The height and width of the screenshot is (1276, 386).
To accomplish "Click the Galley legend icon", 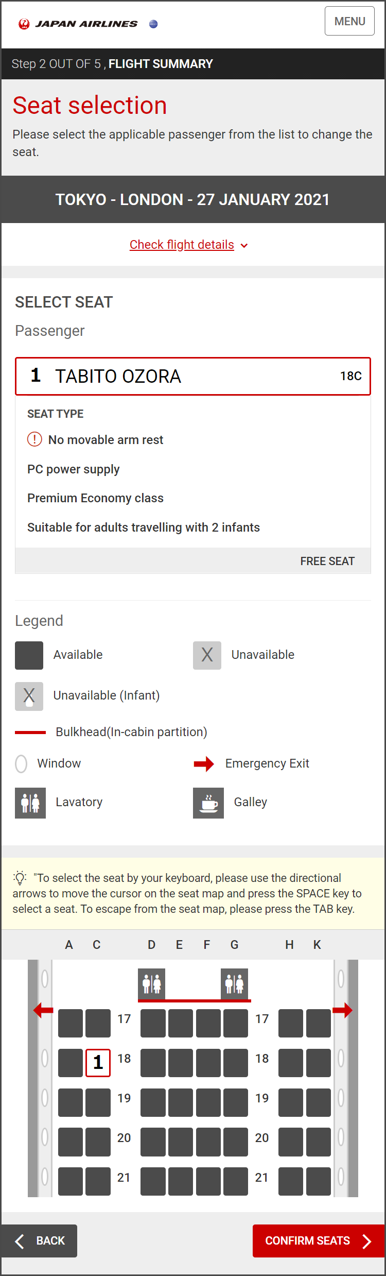I will (208, 803).
